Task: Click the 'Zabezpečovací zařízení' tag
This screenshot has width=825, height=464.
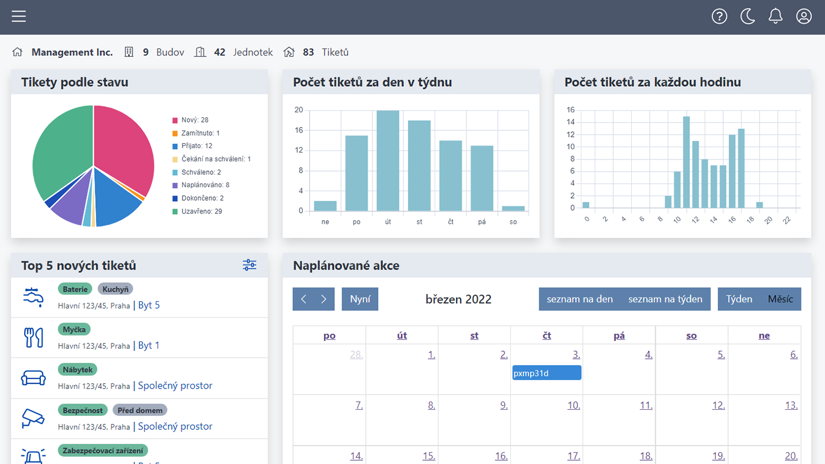Action: (103, 451)
